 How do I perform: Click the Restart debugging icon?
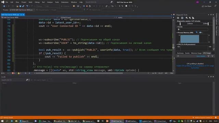(x=90, y=6)
